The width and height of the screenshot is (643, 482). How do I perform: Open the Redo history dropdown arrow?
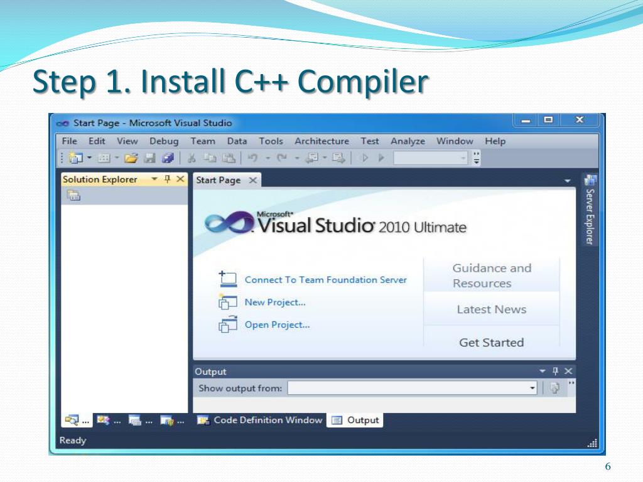(x=296, y=158)
